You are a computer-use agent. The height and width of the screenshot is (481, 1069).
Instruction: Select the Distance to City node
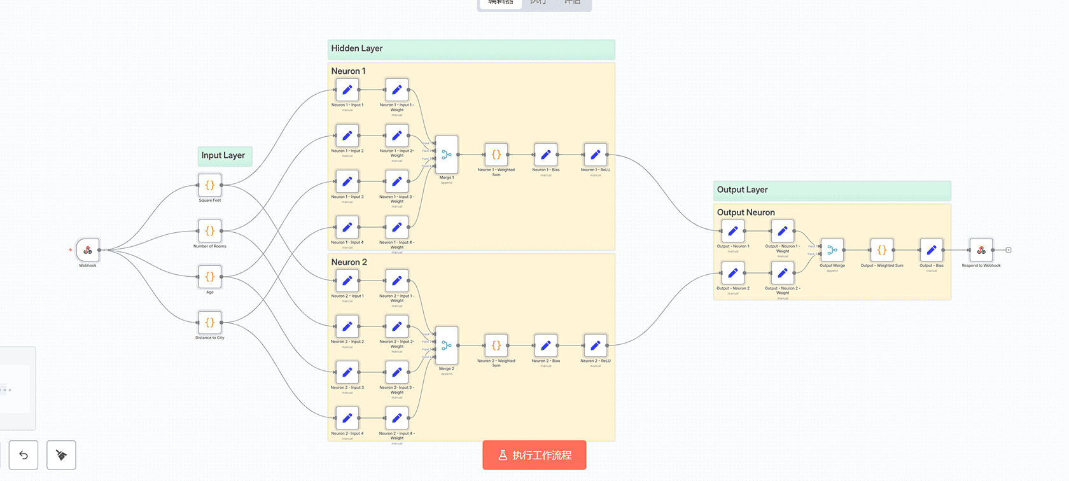tap(209, 323)
